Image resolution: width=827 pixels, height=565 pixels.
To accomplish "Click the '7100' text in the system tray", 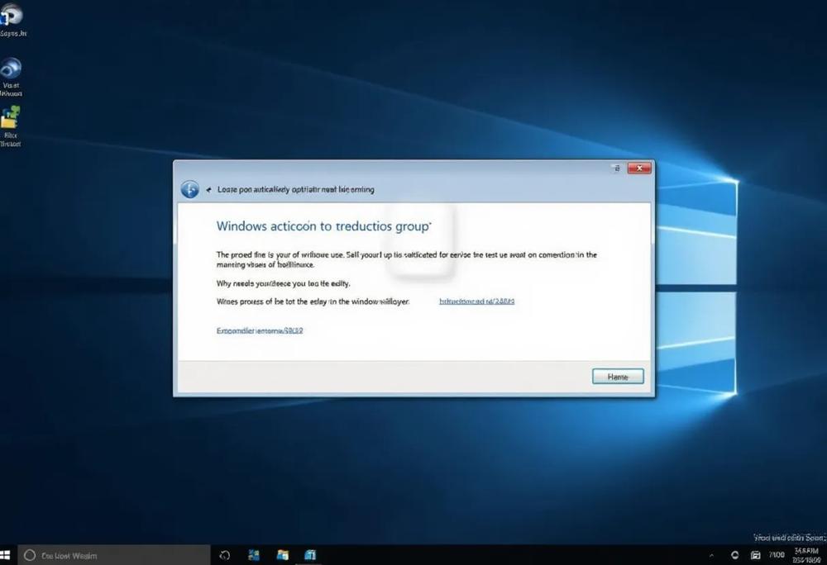I will pyautogui.click(x=777, y=555).
